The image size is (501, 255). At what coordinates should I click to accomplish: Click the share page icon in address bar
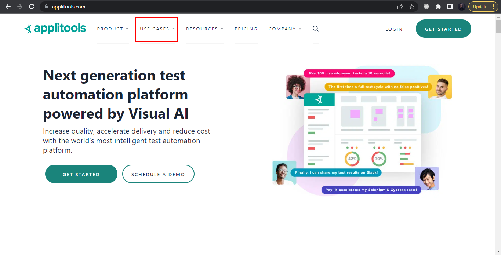400,7
